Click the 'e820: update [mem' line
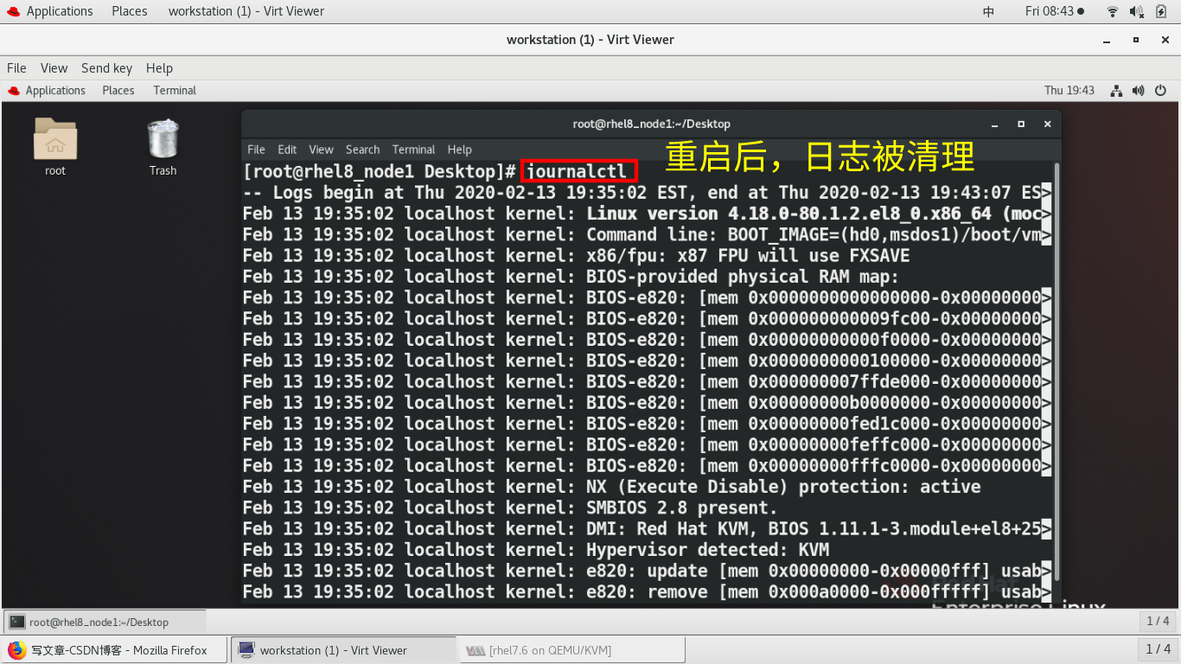The width and height of the screenshot is (1181, 664). (x=647, y=571)
